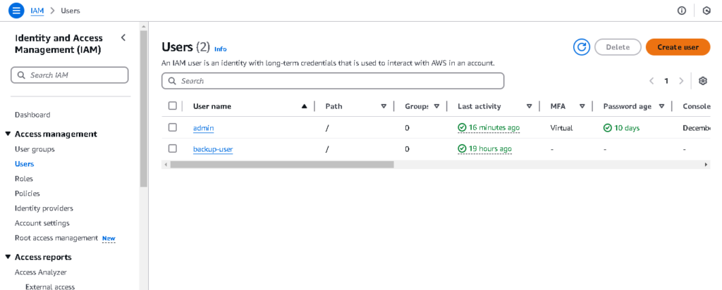The image size is (722, 290).
Task: Click the Virtual MFA value
Action: 561,128
